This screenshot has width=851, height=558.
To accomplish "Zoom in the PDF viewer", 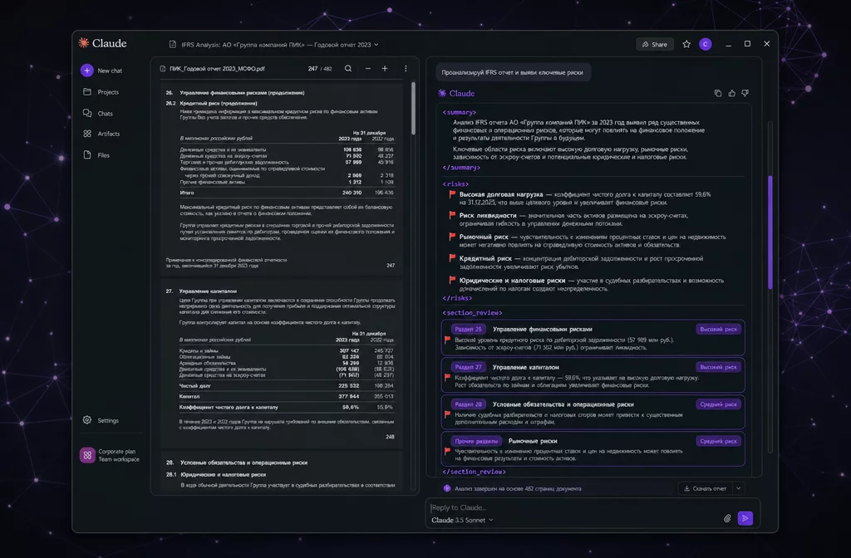I will coord(385,68).
